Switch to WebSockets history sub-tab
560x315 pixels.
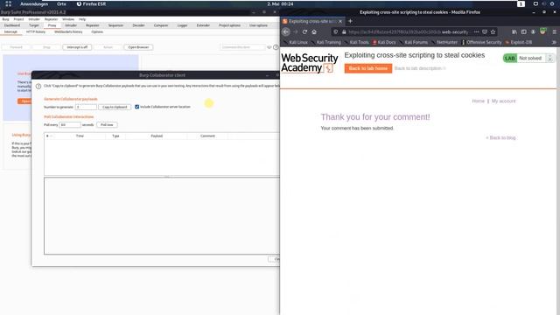click(x=68, y=31)
